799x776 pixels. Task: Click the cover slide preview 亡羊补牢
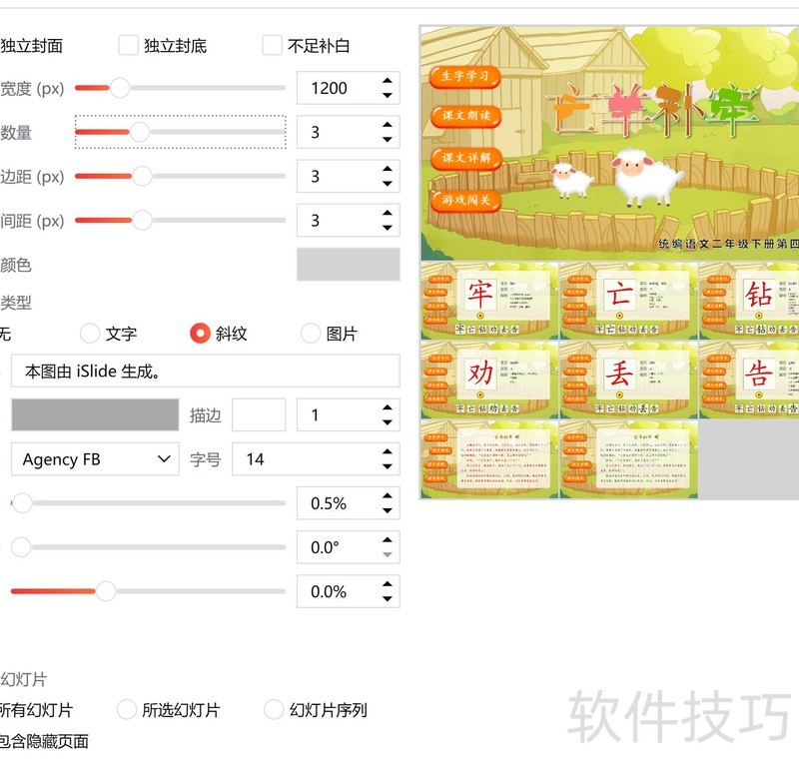(x=610, y=143)
